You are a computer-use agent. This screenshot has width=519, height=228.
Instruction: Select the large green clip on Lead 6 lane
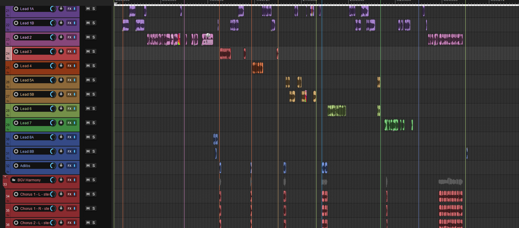[x=337, y=111]
